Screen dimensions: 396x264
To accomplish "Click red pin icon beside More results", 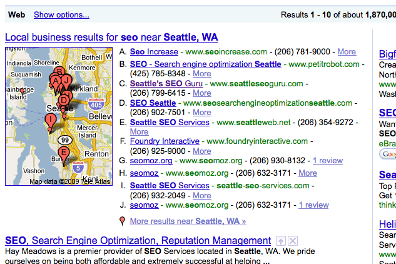I will [x=122, y=221].
